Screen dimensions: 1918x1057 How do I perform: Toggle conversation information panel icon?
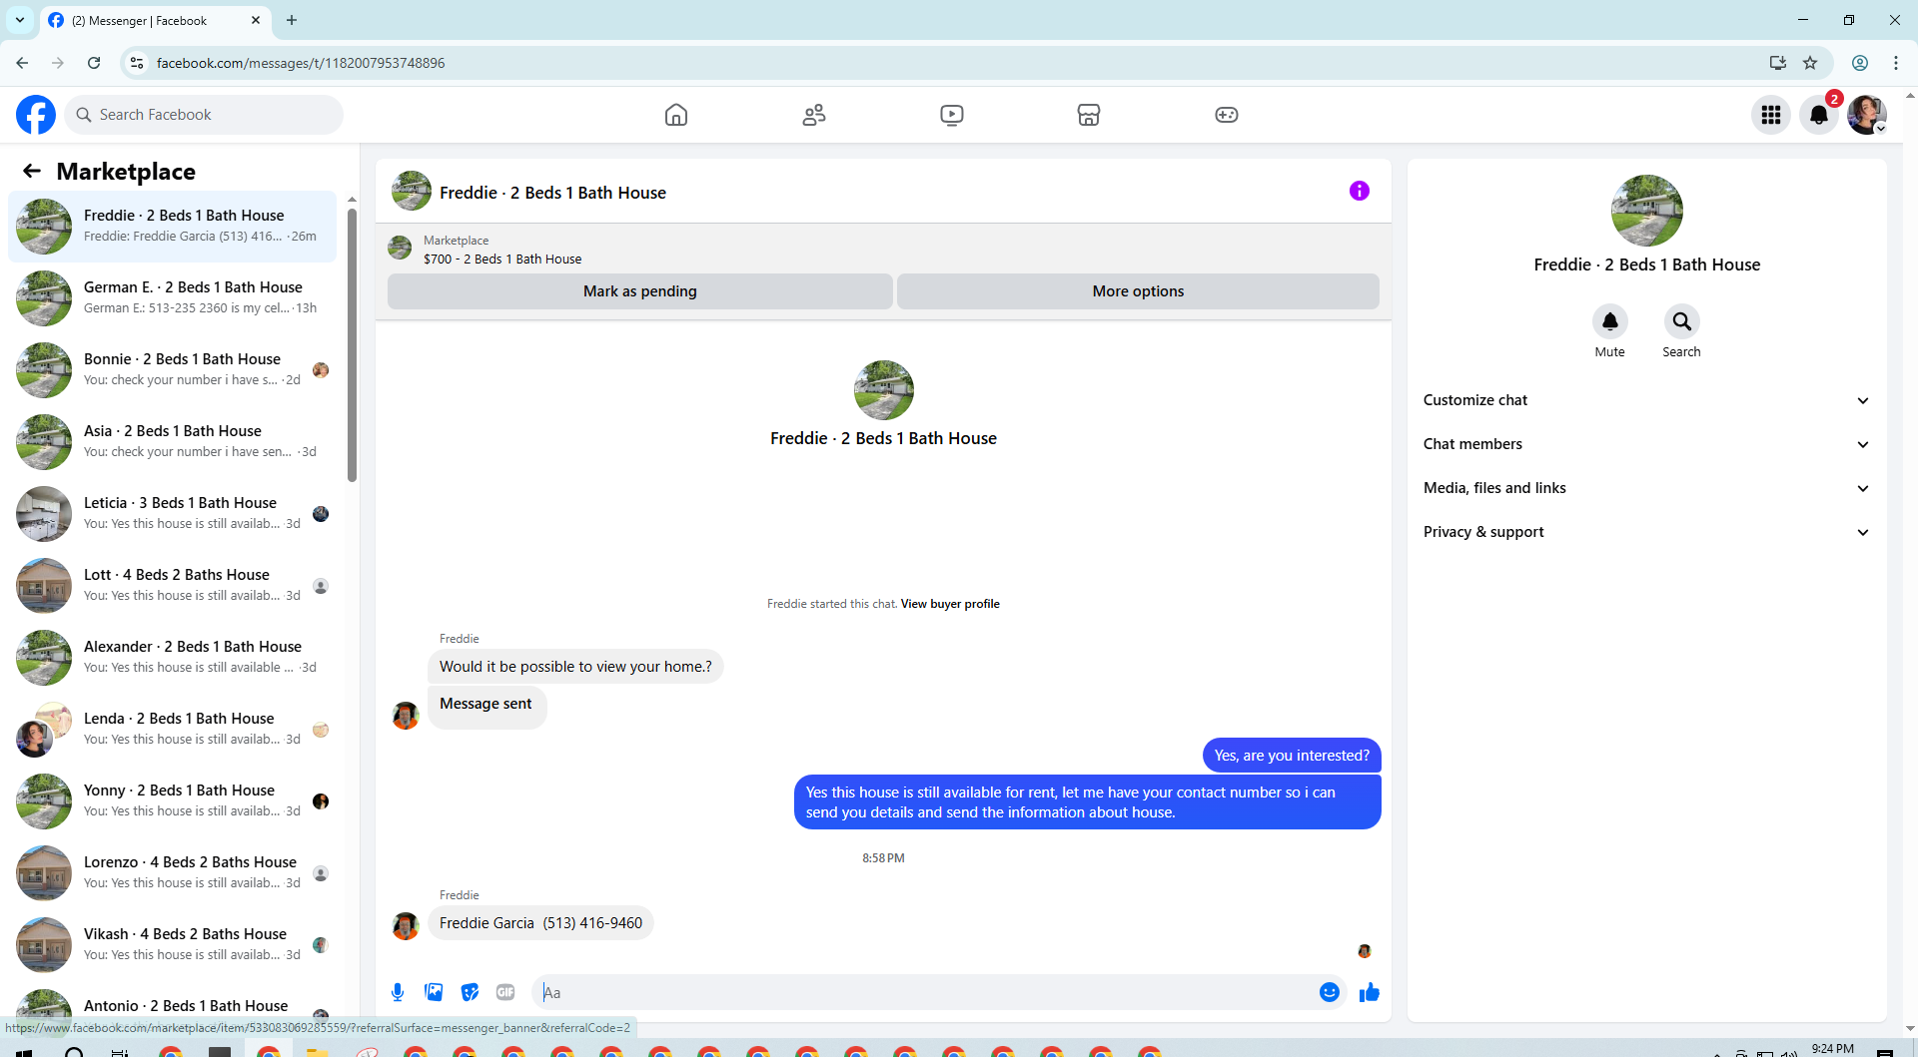click(x=1360, y=191)
